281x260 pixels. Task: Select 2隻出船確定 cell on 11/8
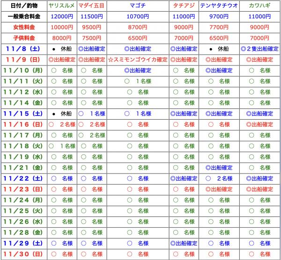tap(259, 49)
